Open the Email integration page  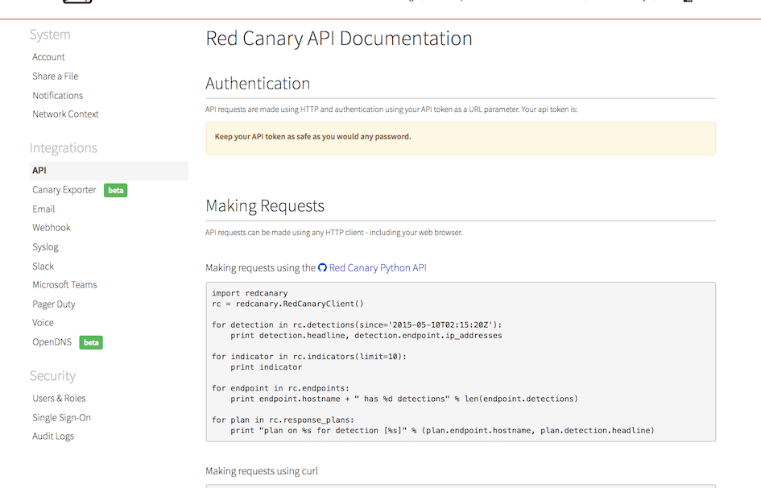tap(43, 209)
